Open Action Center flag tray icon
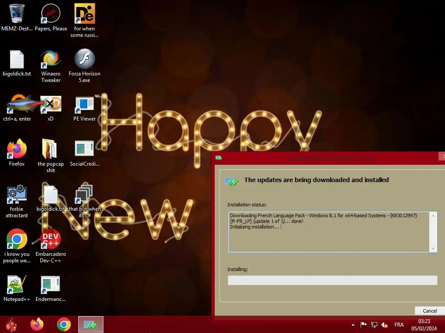The width and height of the screenshot is (445, 333). 364,325
